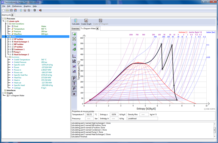218x143 pixels.
Task: Click the HP turbine component icon
Action: (x=13, y=39)
